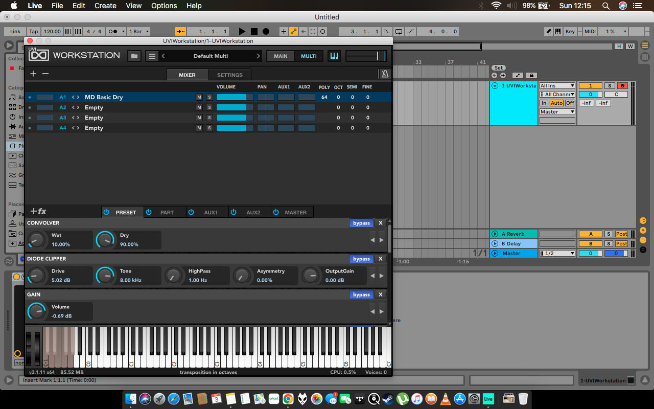Toggle the Mixer section M button
This screenshot has width=654, height=409.
[x=643, y=240]
